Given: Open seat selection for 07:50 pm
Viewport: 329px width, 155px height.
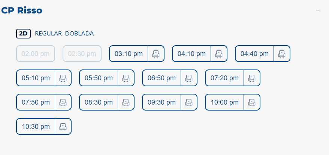Looking at the screenshot, I should [63, 102].
